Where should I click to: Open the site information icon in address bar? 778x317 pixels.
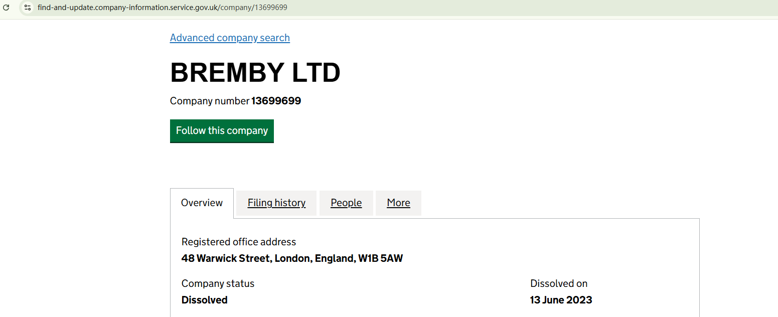28,8
